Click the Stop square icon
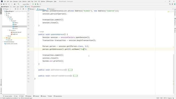Screen dimensions: 176x99 click(x=40, y=4)
